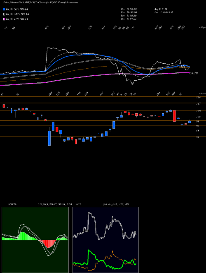Click the MACD values '(12,26,9) 99.67, 99.14, 0.53'
Viewport: 206px width, 273px height.
[55, 204]
